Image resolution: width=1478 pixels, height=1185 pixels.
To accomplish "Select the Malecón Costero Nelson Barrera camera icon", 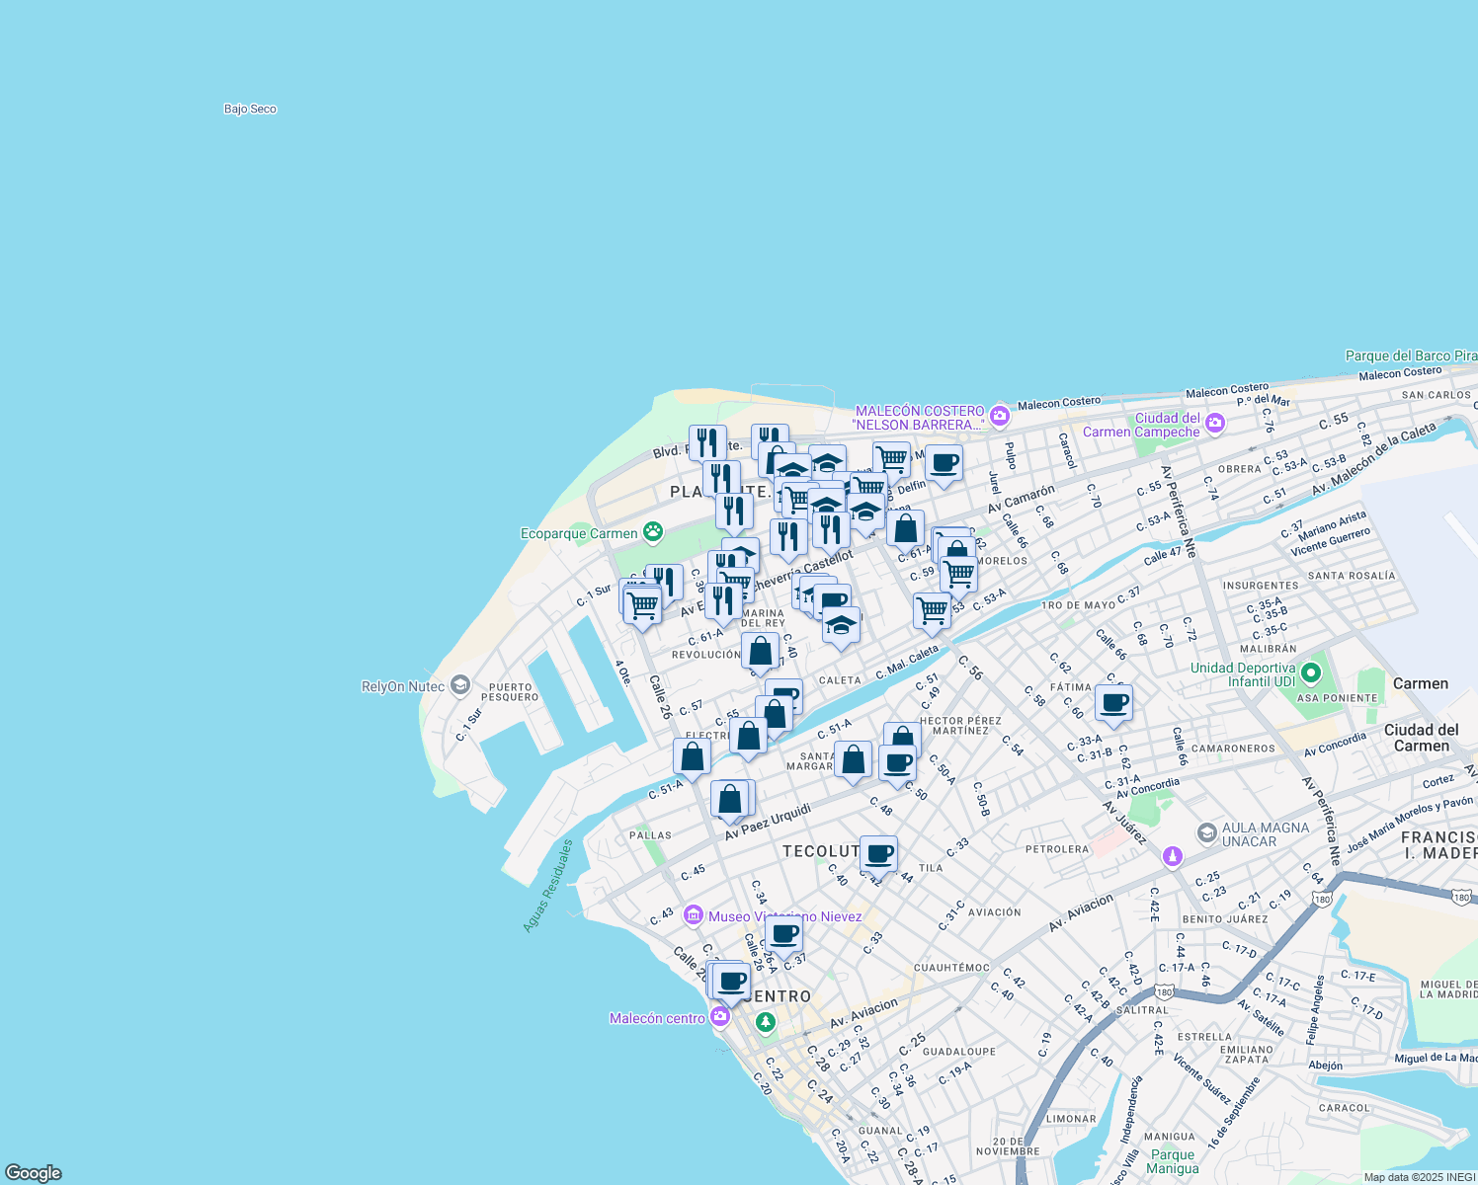I will (999, 416).
